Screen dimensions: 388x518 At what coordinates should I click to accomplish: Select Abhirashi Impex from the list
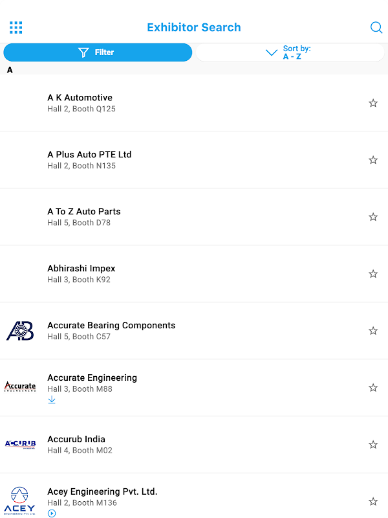(81, 269)
